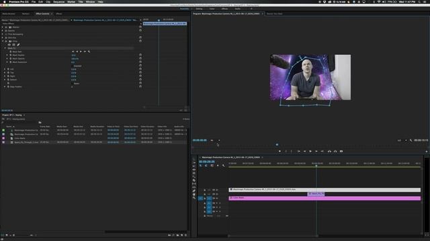Switch to the Effects panel tab
The height and width of the screenshot is (241, 430).
[x=59, y=13]
